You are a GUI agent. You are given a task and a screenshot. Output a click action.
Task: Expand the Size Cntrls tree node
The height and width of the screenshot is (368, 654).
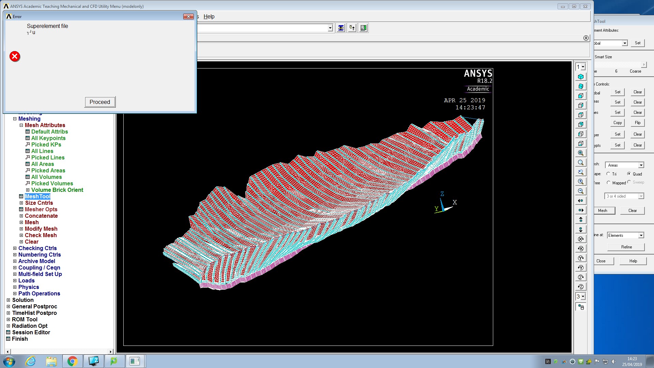(x=21, y=203)
